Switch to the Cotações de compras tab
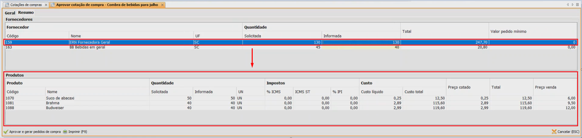Image resolution: width=582 pixels, height=138 pixels. point(25,5)
